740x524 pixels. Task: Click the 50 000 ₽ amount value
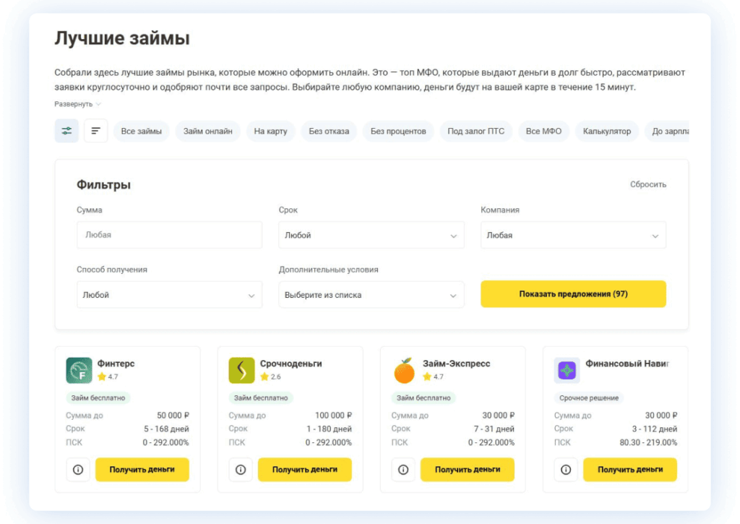(173, 416)
